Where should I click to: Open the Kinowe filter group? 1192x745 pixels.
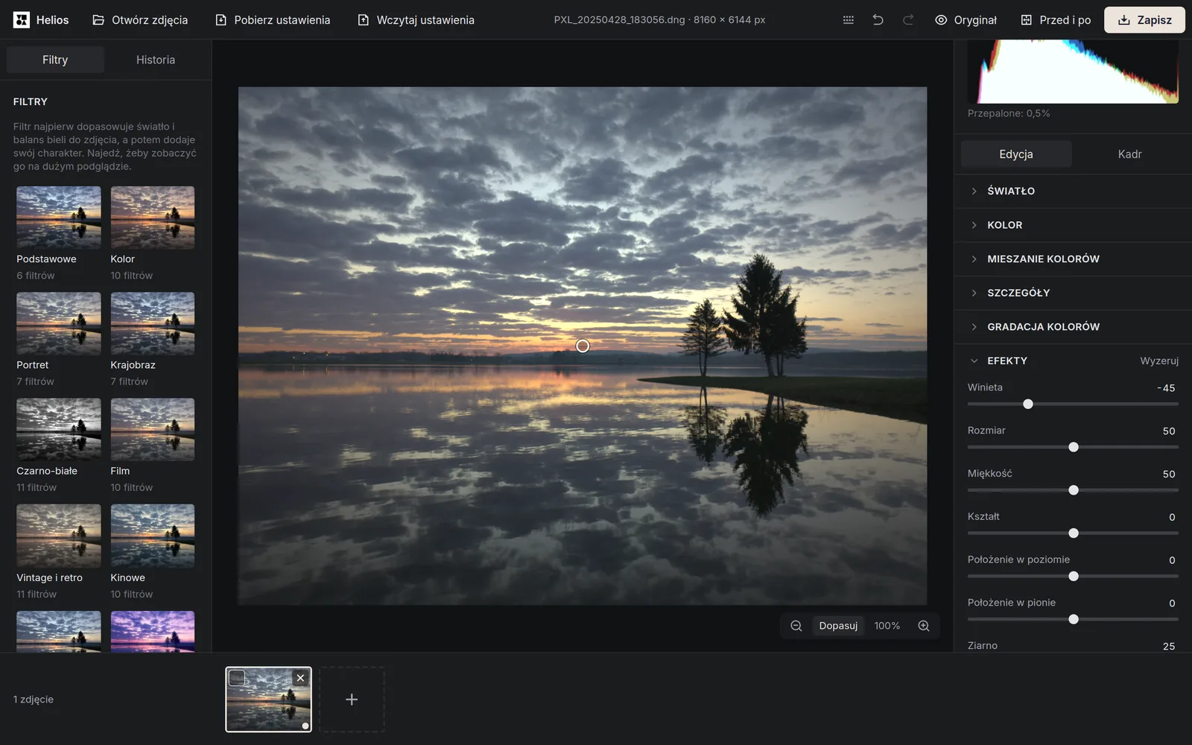coord(153,552)
